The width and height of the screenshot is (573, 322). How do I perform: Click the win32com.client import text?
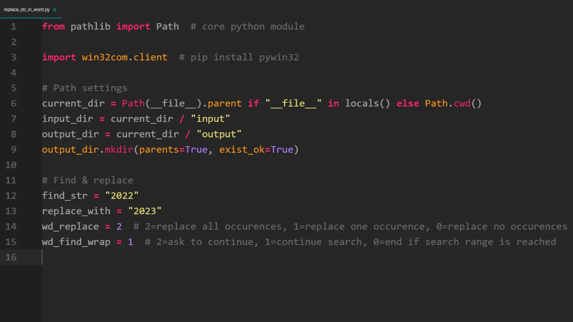tap(124, 57)
